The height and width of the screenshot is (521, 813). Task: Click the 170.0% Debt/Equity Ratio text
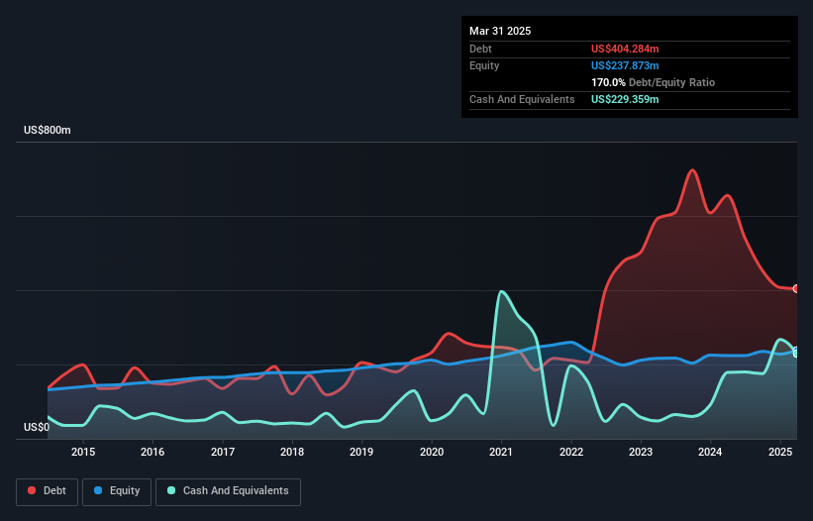point(653,82)
